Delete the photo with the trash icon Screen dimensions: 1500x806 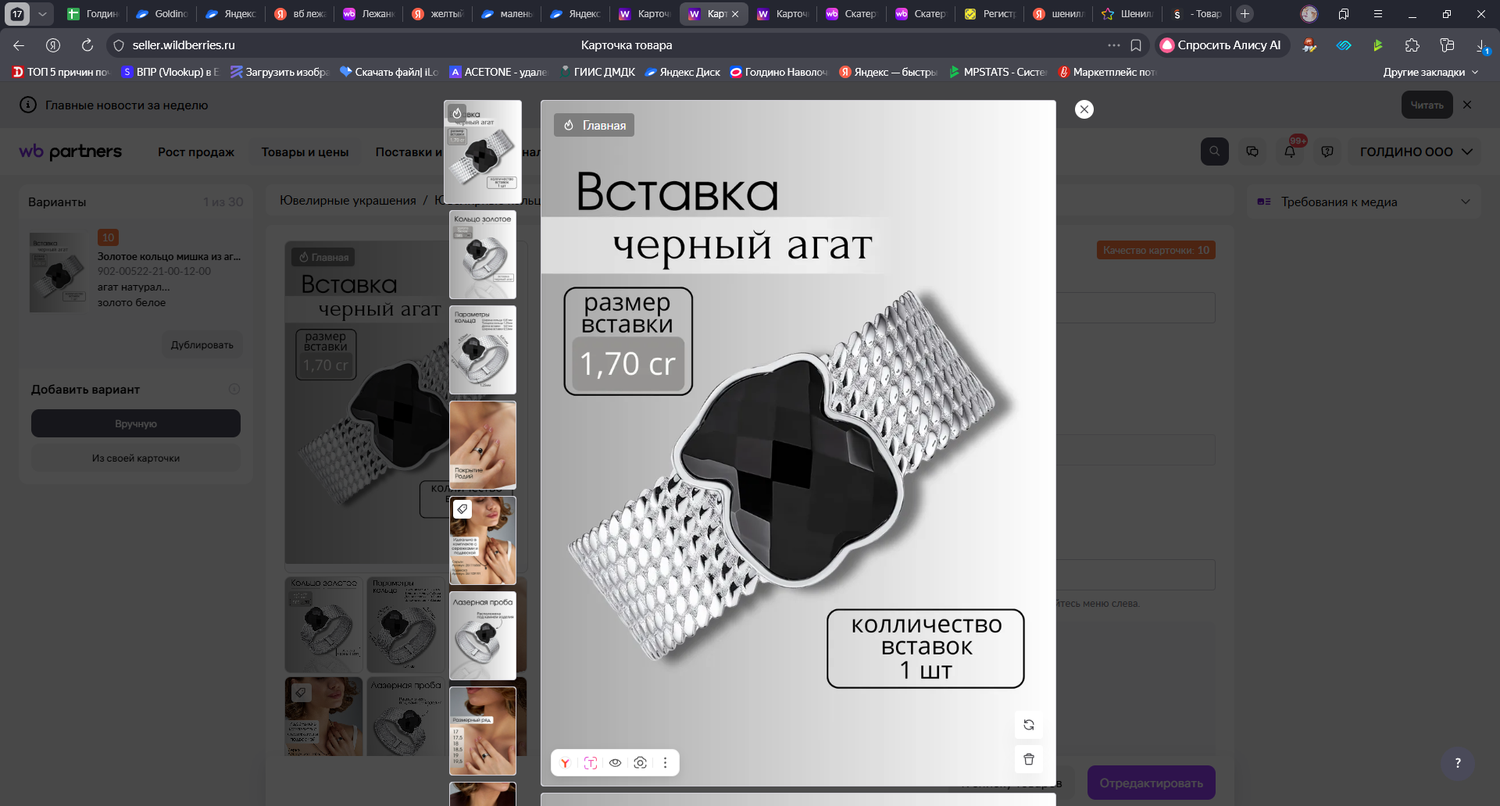1028,759
